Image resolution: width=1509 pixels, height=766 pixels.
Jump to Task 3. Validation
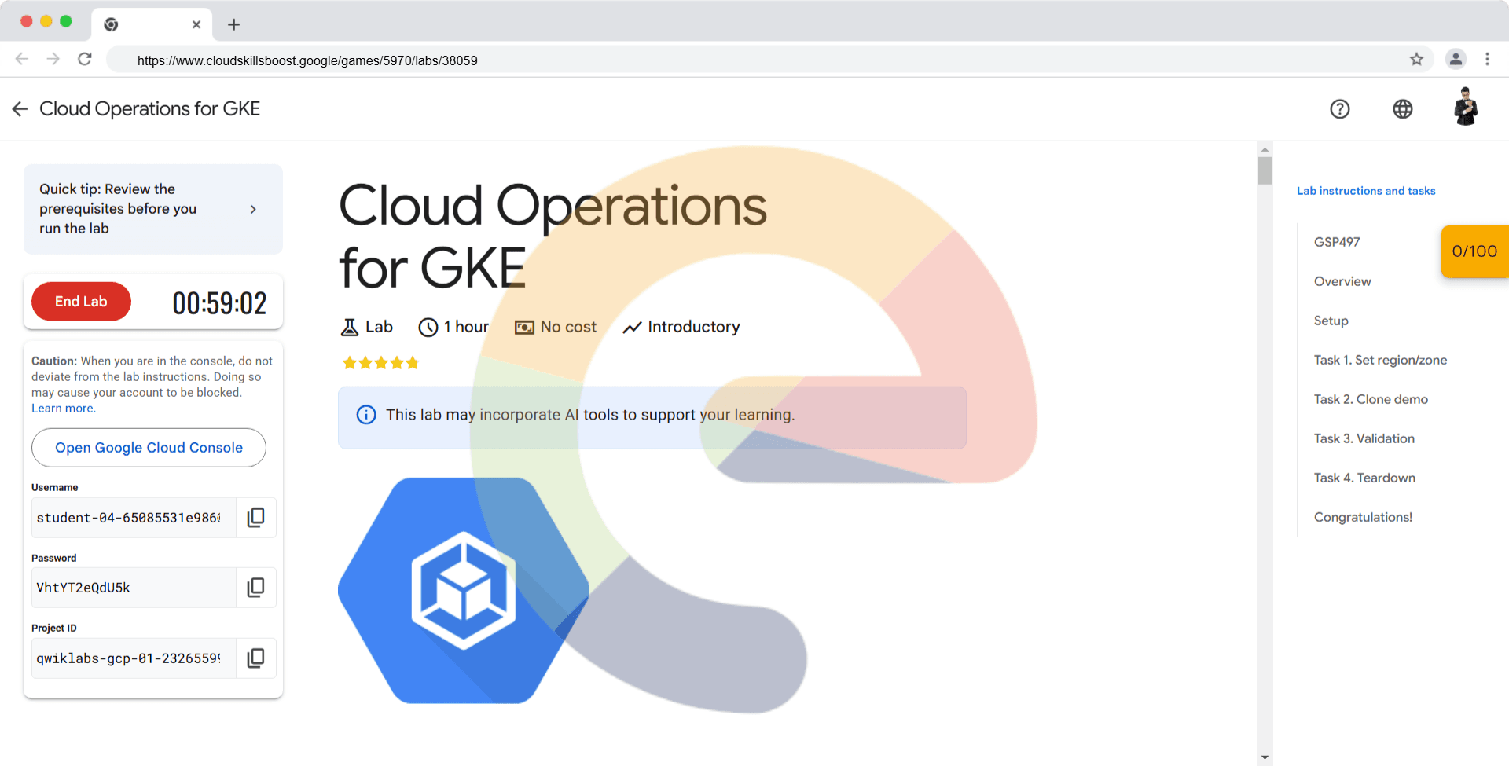(x=1364, y=438)
